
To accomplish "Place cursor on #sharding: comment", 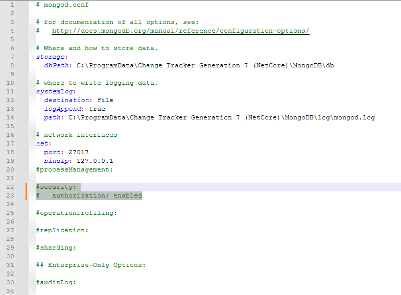I will (x=56, y=248).
